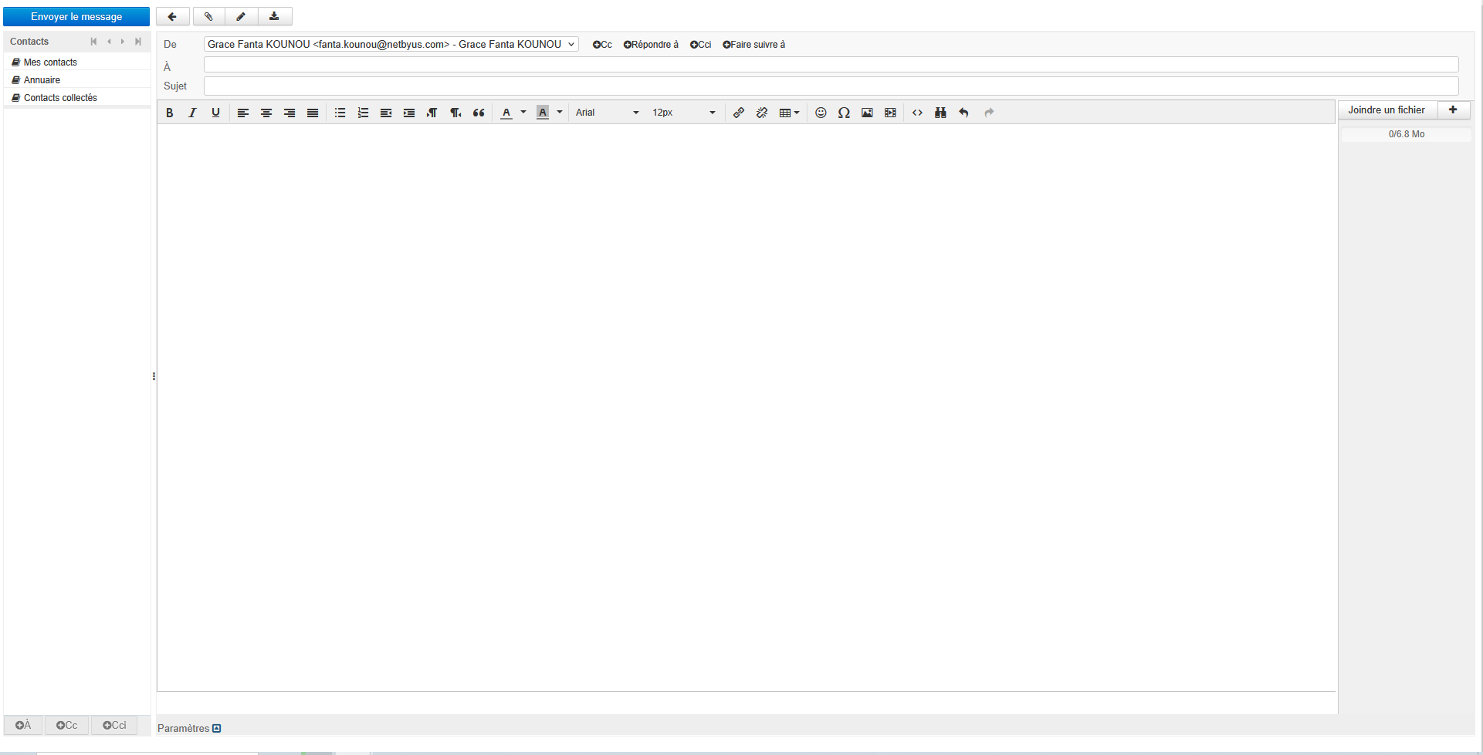Insert a blockquote
Image resolution: width=1483 pixels, height=755 pixels.
479,113
